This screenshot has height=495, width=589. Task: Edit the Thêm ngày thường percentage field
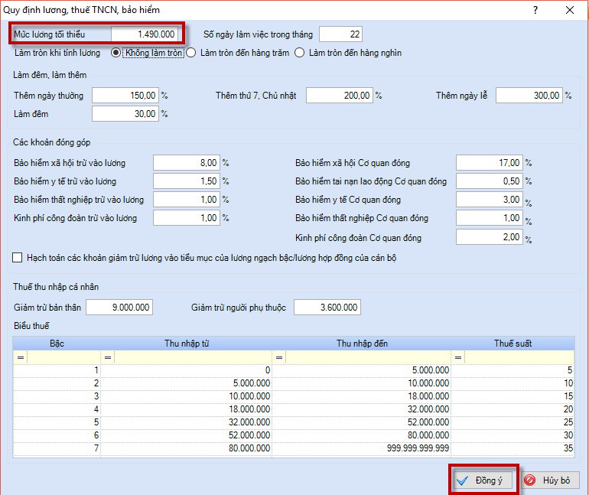pyautogui.click(x=125, y=96)
